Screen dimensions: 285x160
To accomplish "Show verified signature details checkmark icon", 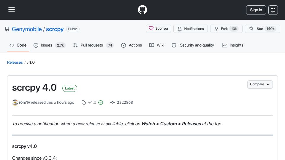I will click(x=101, y=103).
